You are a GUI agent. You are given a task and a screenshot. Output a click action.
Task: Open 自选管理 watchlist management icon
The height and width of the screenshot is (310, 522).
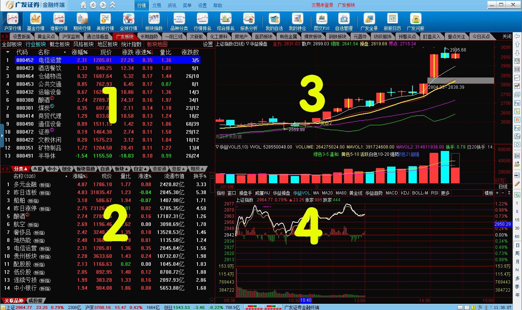pos(344,22)
